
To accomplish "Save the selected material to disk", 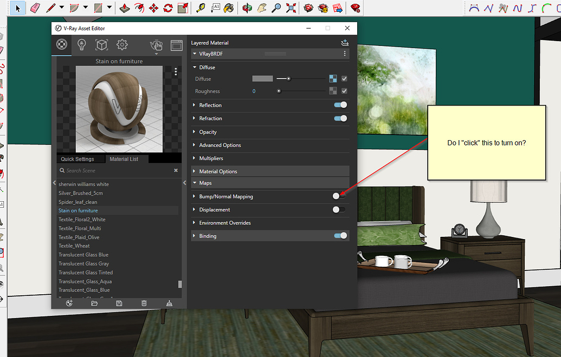I will click(x=119, y=303).
